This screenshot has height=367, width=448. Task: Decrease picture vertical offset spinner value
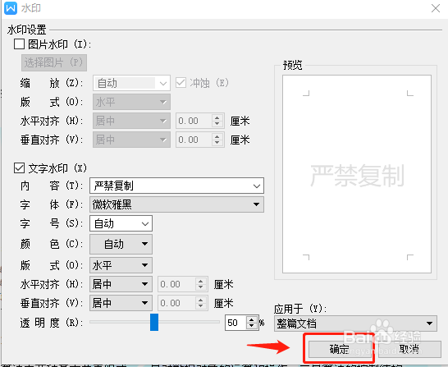pos(217,143)
